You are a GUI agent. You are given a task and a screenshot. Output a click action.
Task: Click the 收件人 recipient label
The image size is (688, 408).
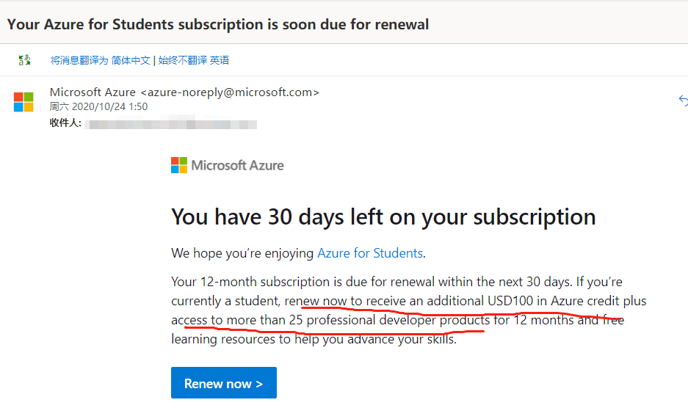click(x=65, y=123)
